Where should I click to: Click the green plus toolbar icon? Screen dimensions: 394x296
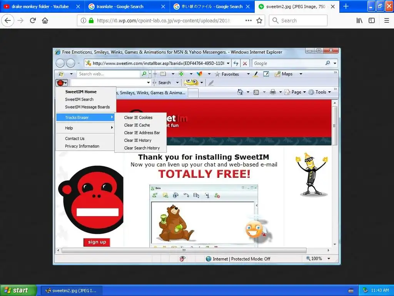tap(181, 74)
